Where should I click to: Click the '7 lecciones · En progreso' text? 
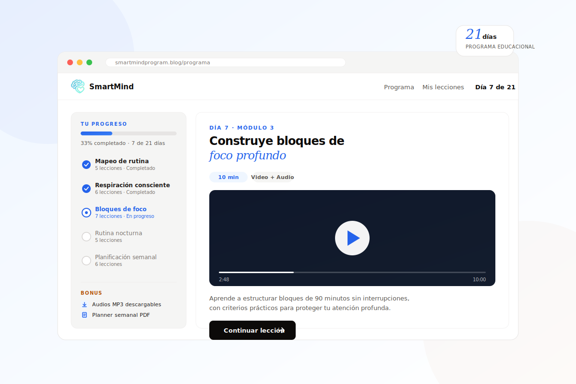tap(125, 216)
